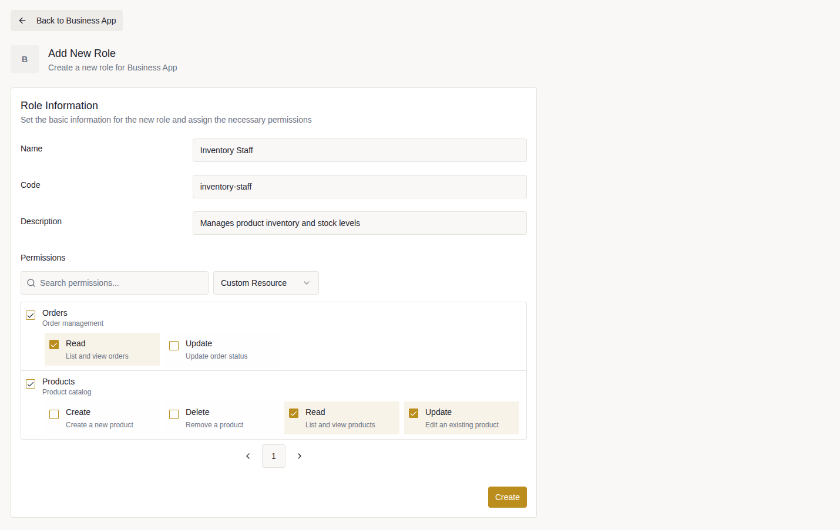840x530 pixels.
Task: Click 'Update order status' text
Action: (217, 356)
